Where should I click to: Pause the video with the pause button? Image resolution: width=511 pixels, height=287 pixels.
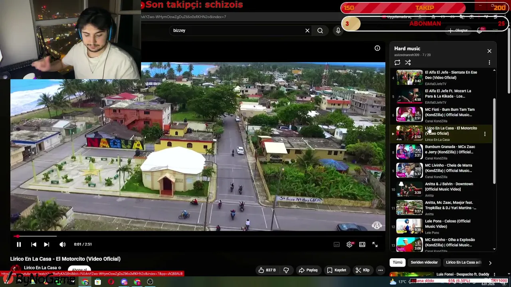(19, 244)
